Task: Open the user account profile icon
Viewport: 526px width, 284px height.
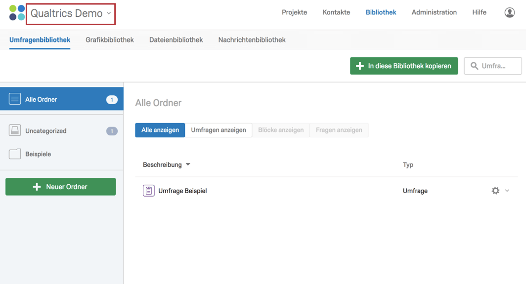Action: 510,12
